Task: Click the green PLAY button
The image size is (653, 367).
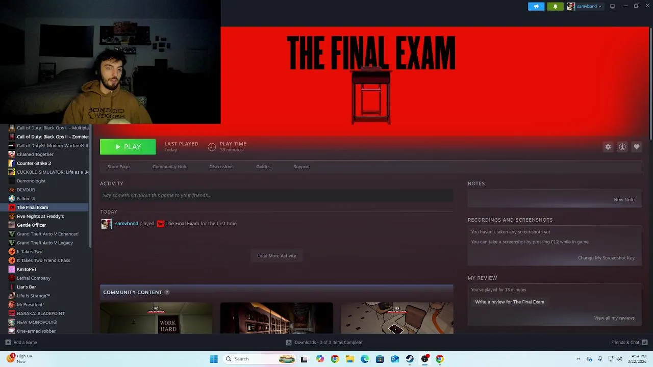Action: pyautogui.click(x=128, y=147)
